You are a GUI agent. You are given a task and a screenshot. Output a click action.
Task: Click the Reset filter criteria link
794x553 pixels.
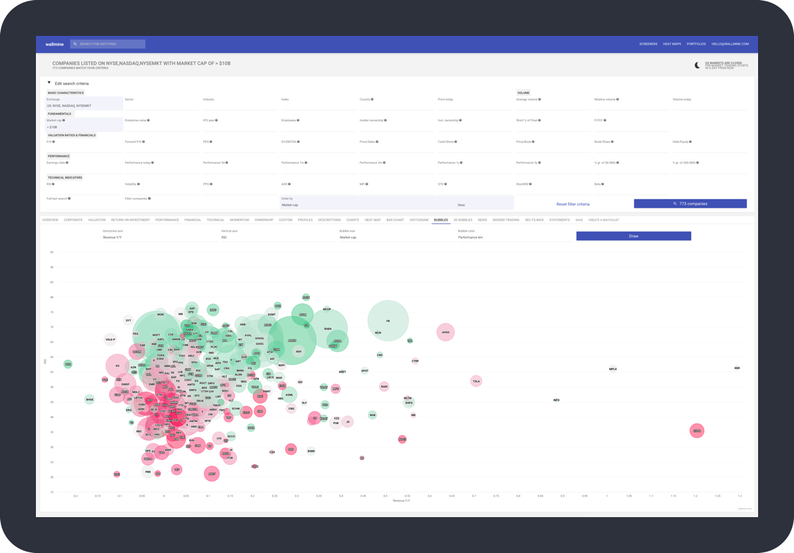pyautogui.click(x=572, y=204)
